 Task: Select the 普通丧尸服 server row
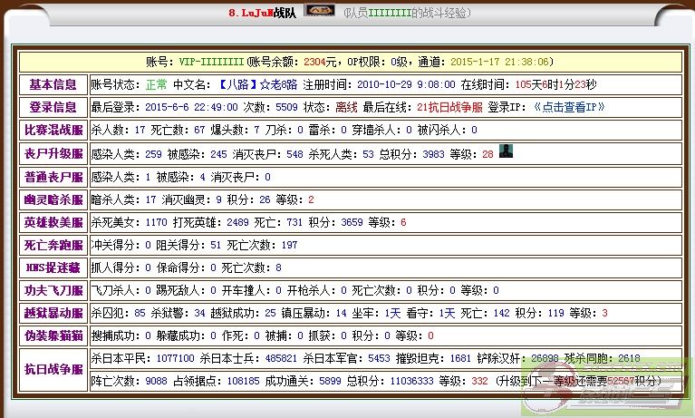(53, 177)
